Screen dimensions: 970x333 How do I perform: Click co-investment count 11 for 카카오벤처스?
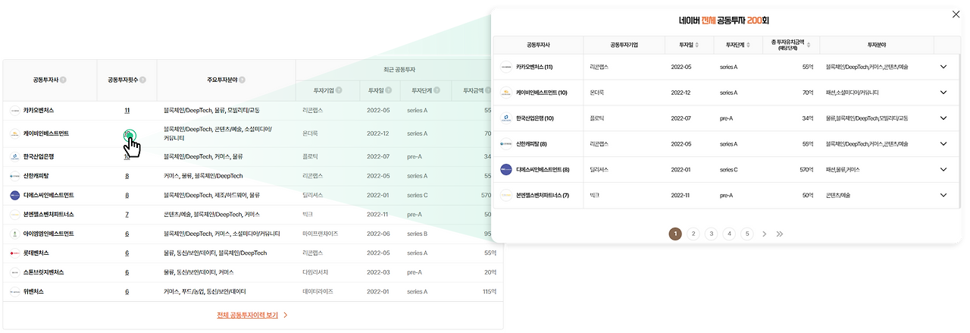[x=127, y=110]
